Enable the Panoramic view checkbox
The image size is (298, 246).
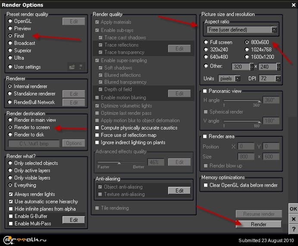point(205,91)
